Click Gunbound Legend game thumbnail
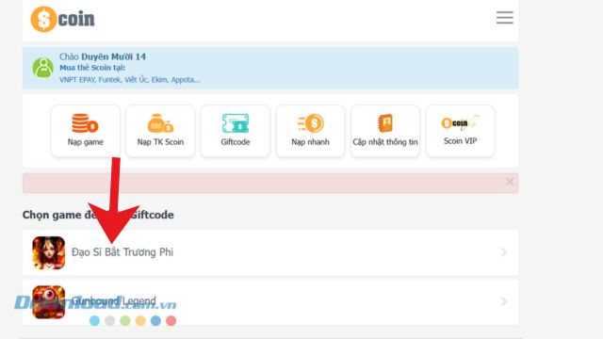The image size is (603, 339). 48,301
